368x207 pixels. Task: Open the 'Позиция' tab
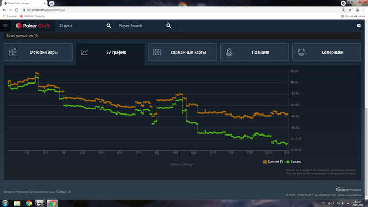click(x=254, y=53)
